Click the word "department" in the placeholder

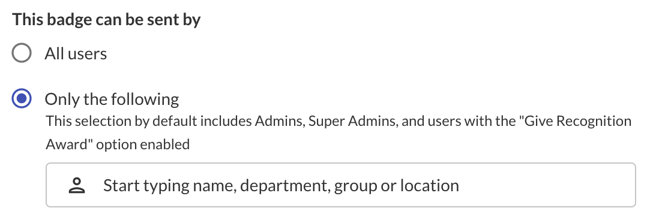pos(285,186)
